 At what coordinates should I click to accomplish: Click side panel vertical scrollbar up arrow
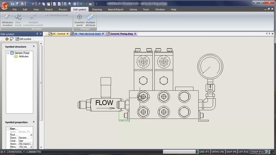[x=41, y=43]
